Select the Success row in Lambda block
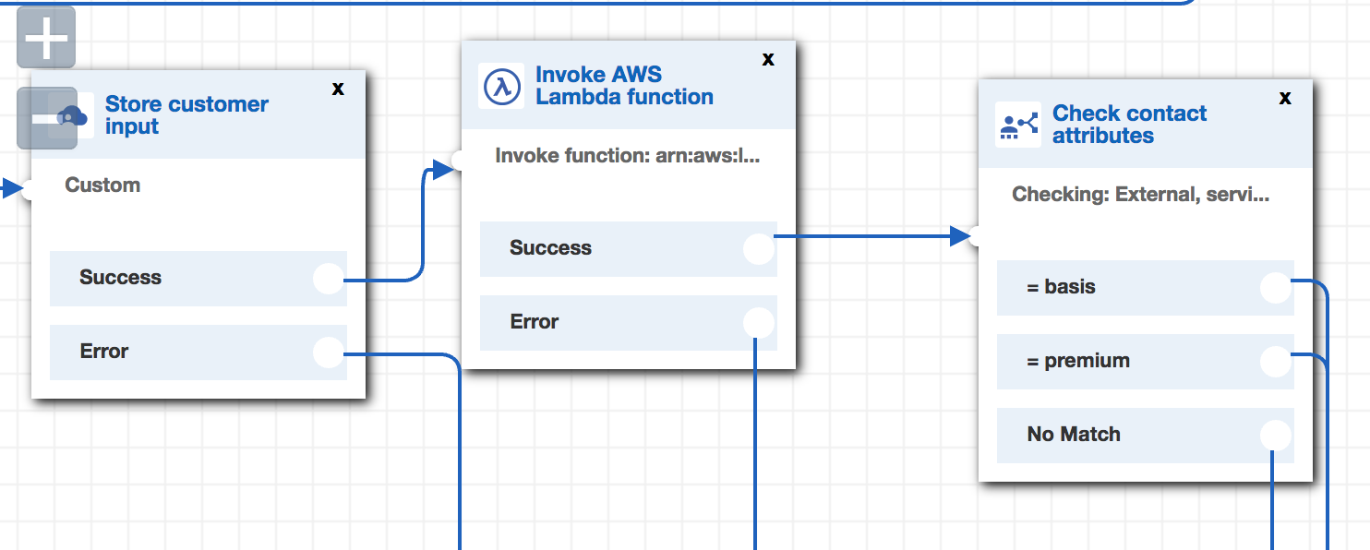The height and width of the screenshot is (550, 1370). 628,249
